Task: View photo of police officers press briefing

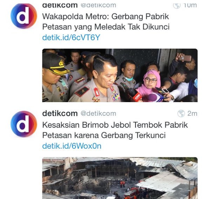Action: 120,76
